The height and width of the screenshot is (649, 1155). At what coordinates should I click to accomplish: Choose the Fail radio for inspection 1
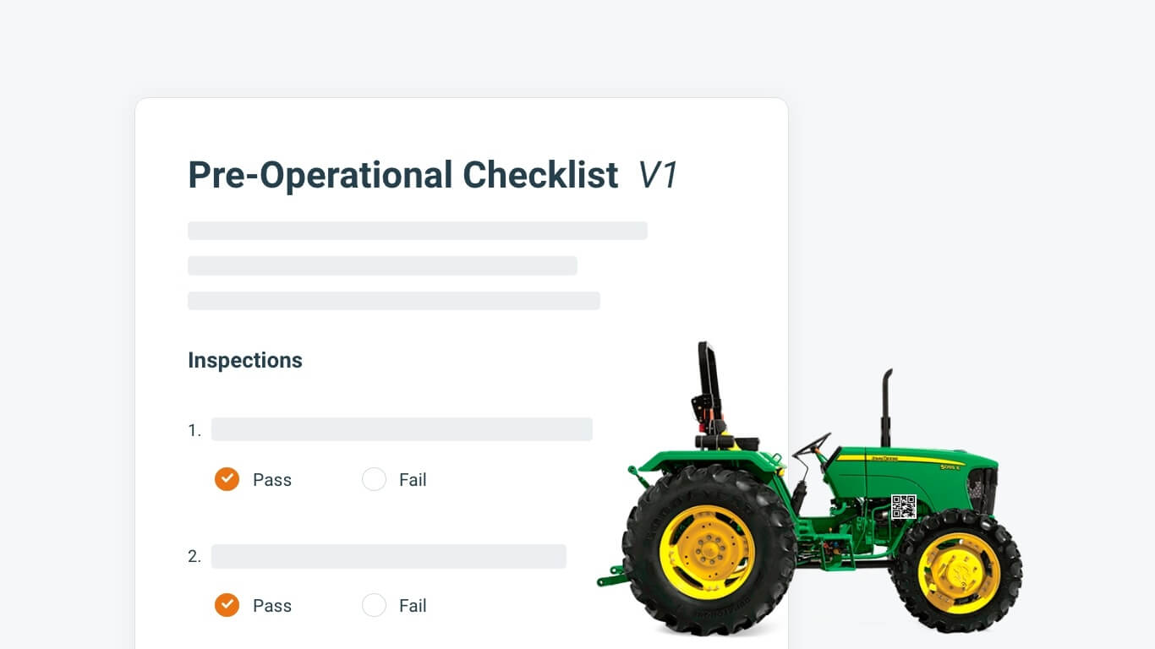pyautogui.click(x=374, y=479)
